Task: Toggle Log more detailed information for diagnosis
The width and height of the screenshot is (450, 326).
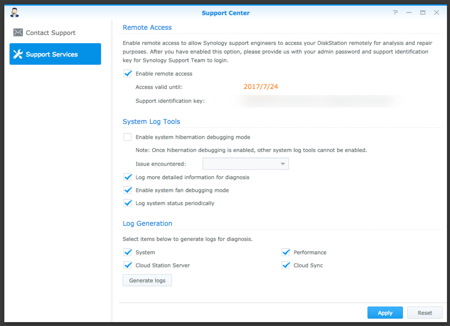Action: pos(127,177)
